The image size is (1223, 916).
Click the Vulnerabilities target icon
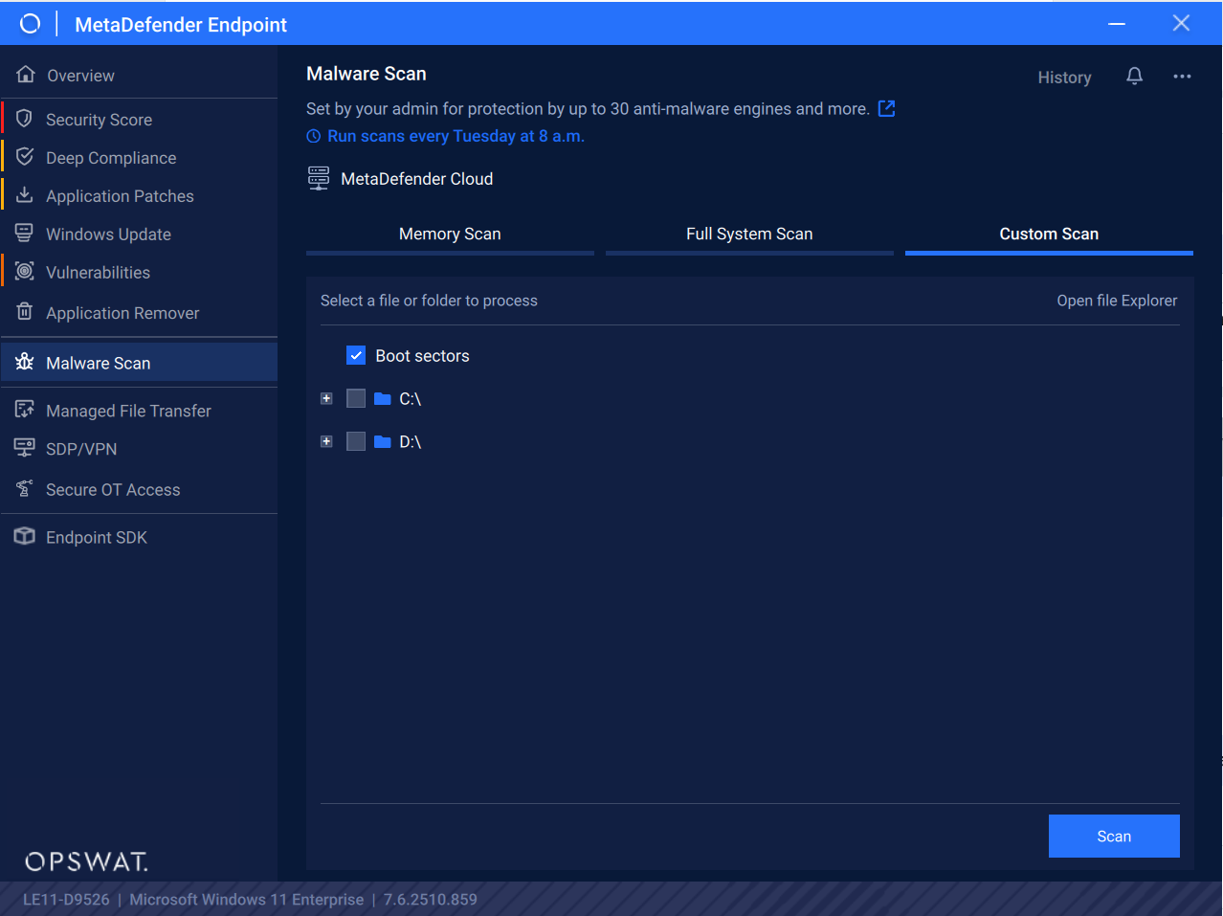point(25,272)
